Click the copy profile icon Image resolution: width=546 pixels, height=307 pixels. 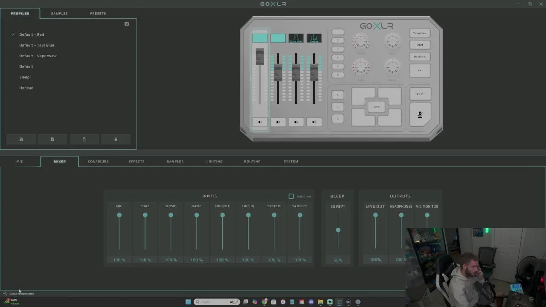click(84, 139)
